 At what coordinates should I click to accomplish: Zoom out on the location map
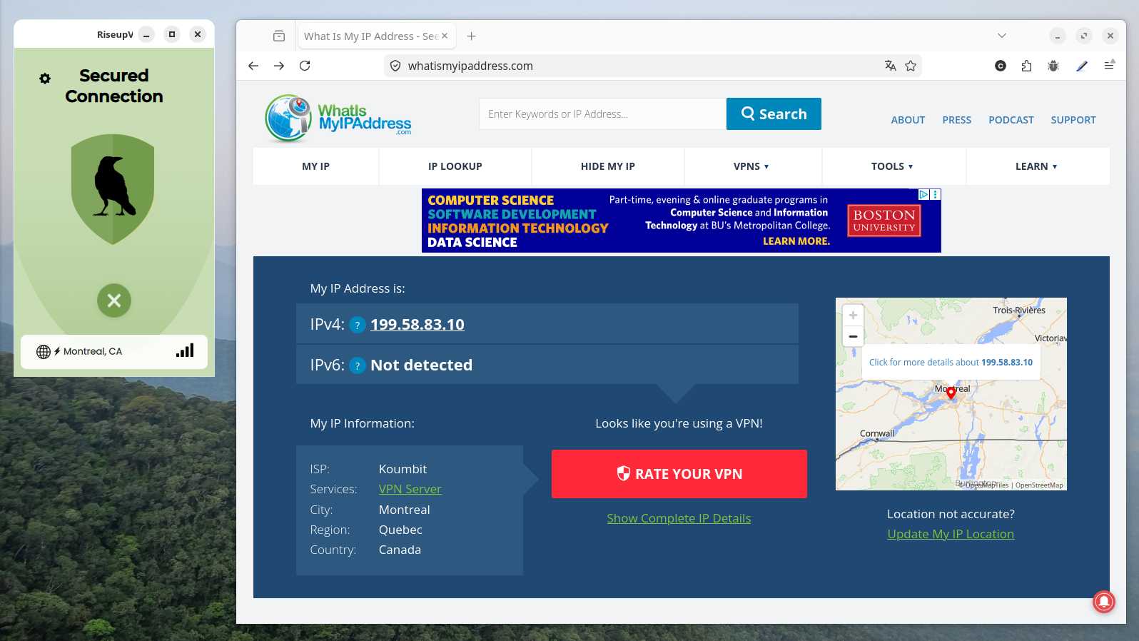tap(853, 336)
